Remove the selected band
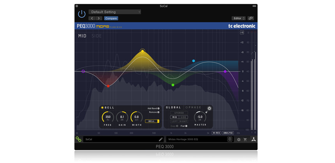 (x=158, y=112)
